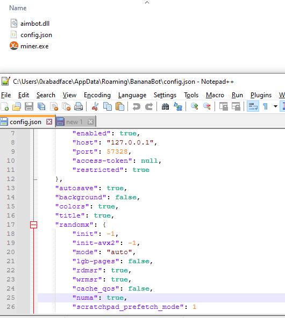The width and height of the screenshot is (285, 318).
Task: Click the New file toolbar icon
Action: pyautogui.click(x=5, y=106)
